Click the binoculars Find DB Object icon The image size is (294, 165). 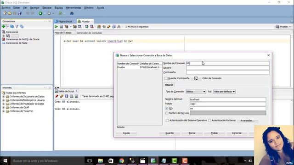72,13
